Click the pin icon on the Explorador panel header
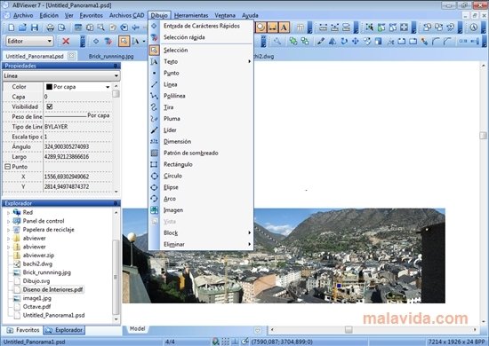Viewport: 489px width, 346px height. tap(116, 203)
